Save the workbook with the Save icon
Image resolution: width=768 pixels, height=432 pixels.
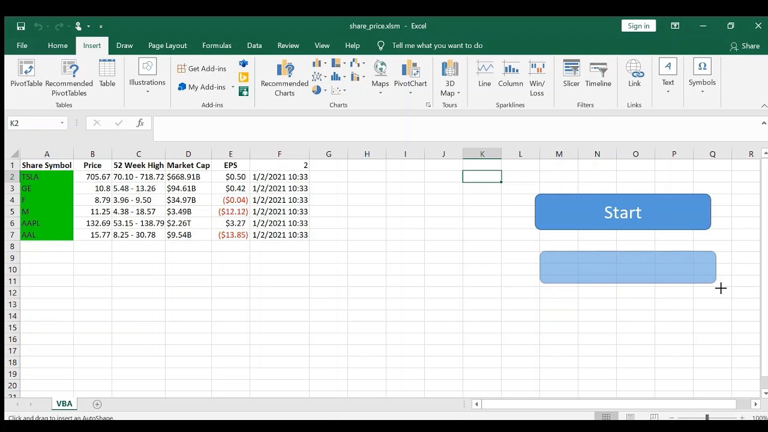[21, 26]
